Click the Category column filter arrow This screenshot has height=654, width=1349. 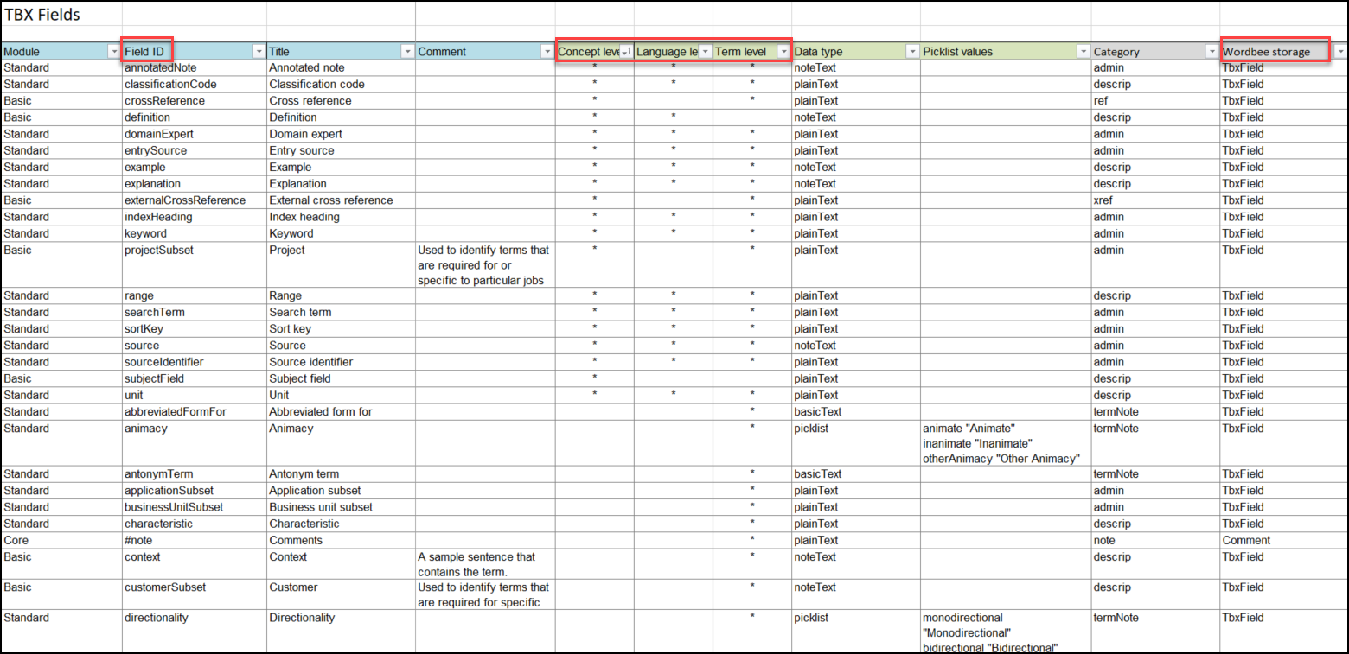pos(1211,52)
